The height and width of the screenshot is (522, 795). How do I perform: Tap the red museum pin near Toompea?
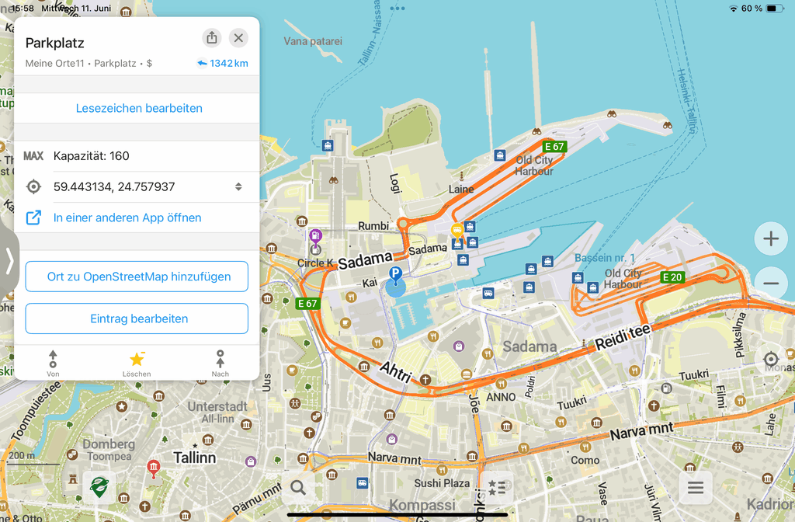click(x=154, y=468)
